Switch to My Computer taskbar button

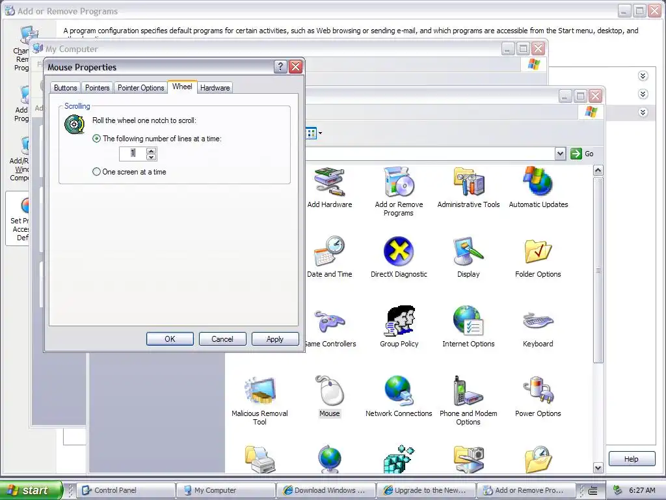coord(226,490)
